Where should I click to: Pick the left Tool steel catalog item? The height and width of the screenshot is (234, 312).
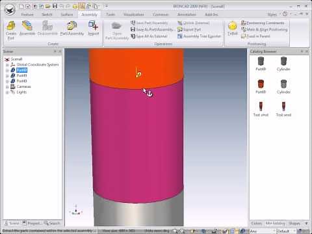pyautogui.click(x=261, y=109)
